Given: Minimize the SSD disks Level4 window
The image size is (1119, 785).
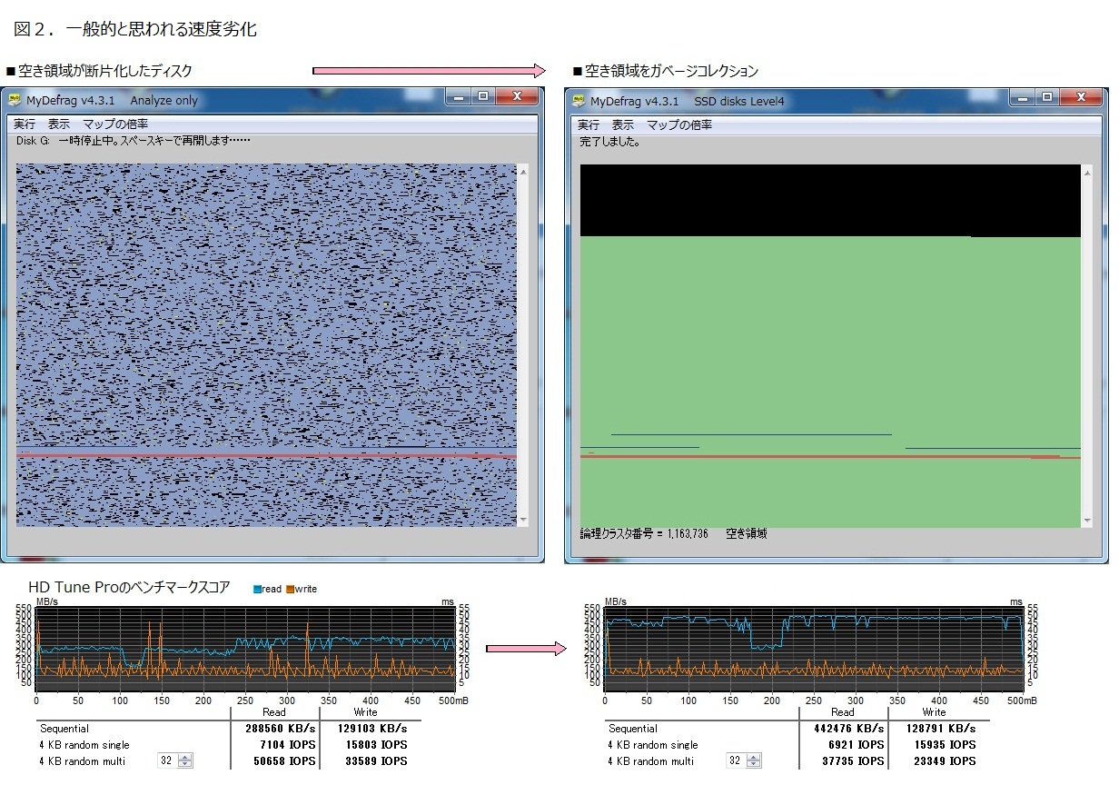Looking at the screenshot, I should point(1022,96).
